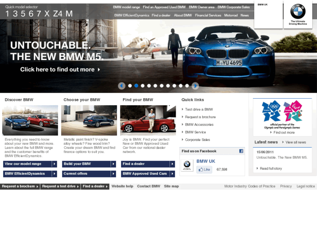Click arrow on BMW Approved Used Cars button
The image size is (317, 237).
(172, 174)
